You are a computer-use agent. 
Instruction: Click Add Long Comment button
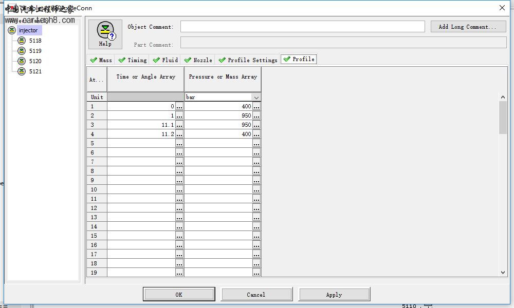(x=468, y=27)
